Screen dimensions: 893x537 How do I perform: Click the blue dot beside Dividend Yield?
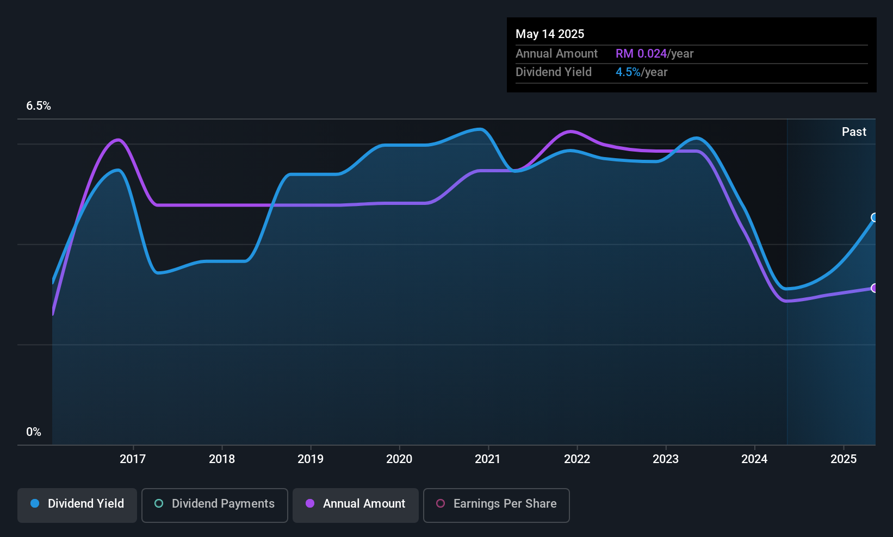(35, 503)
